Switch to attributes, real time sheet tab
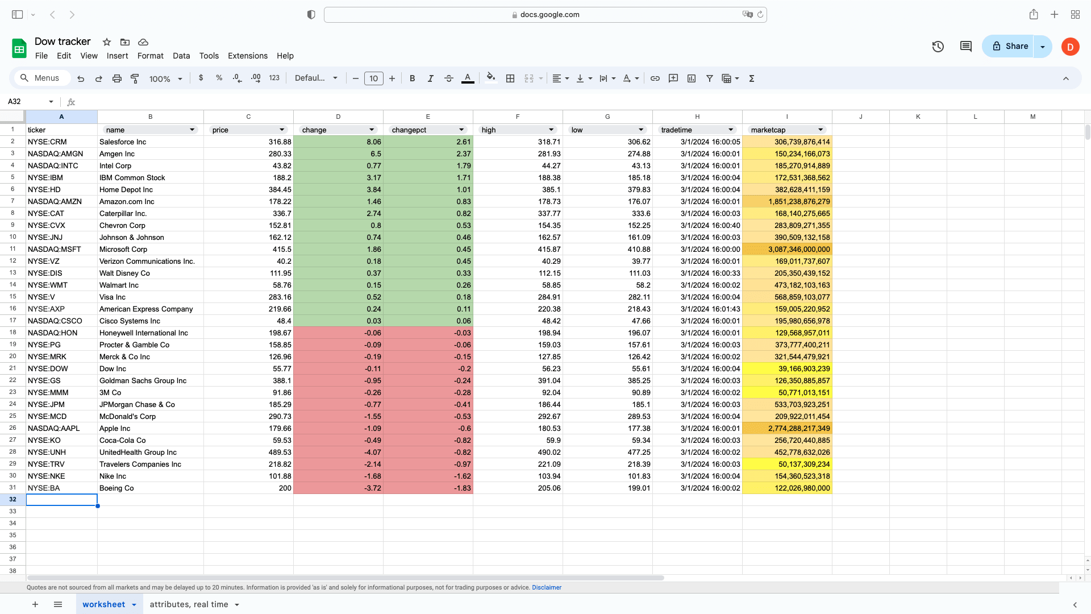1091x614 pixels. (x=189, y=604)
